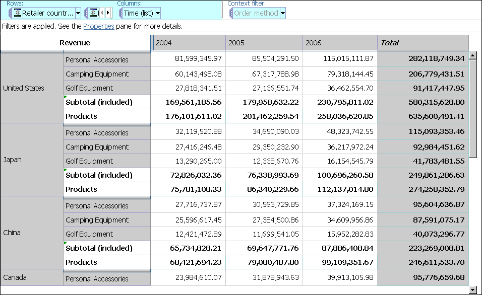
Task: Click the left arrow in rows area
Action: pyautogui.click(x=102, y=13)
